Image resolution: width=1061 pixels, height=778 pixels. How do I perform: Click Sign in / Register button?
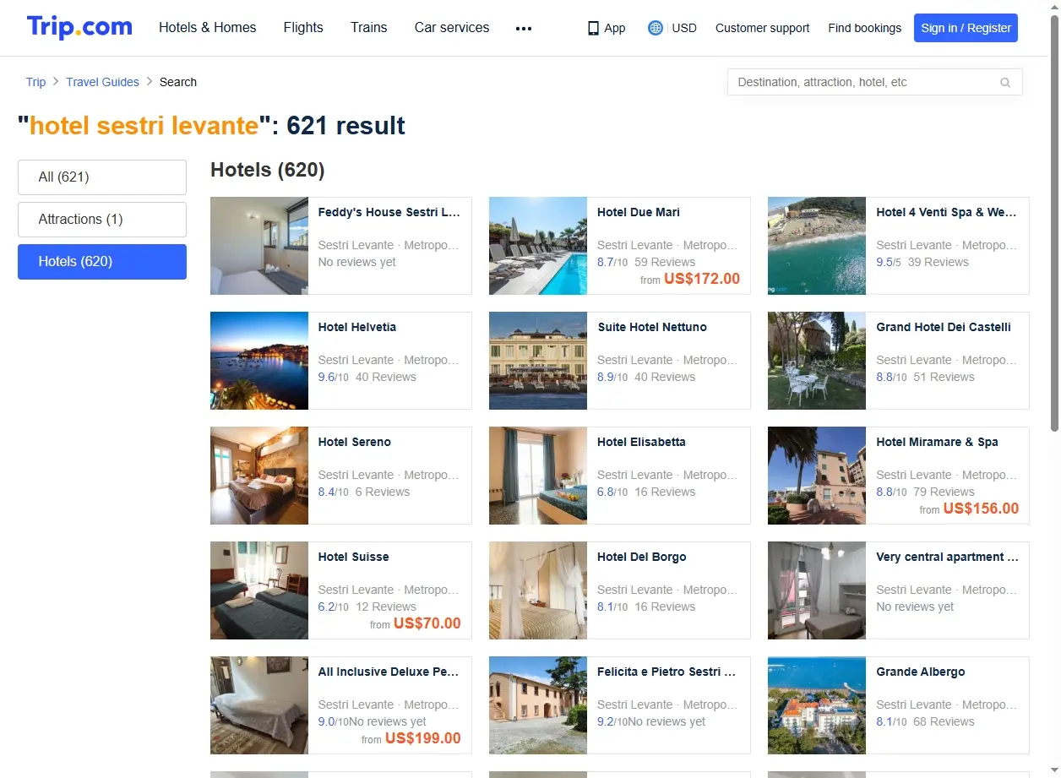(x=966, y=28)
